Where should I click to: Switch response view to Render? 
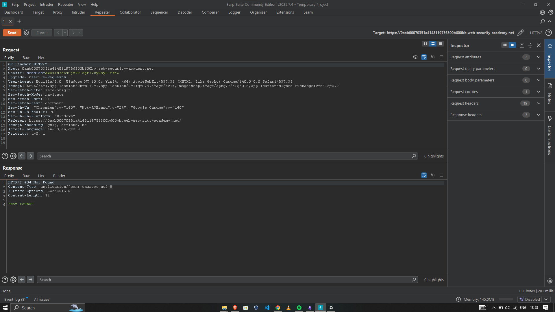pyautogui.click(x=59, y=176)
